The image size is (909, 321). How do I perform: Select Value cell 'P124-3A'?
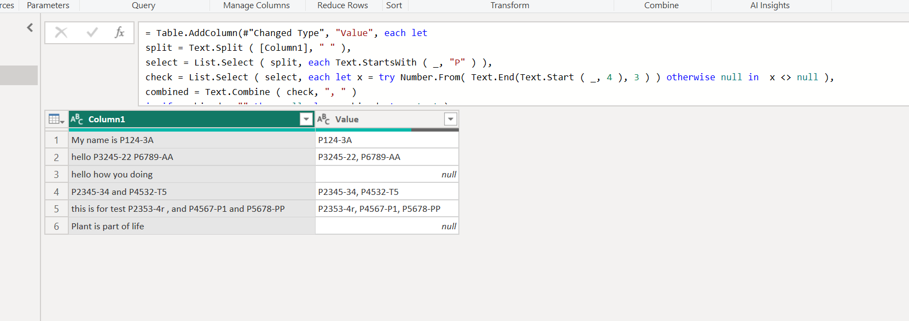pyautogui.click(x=387, y=140)
